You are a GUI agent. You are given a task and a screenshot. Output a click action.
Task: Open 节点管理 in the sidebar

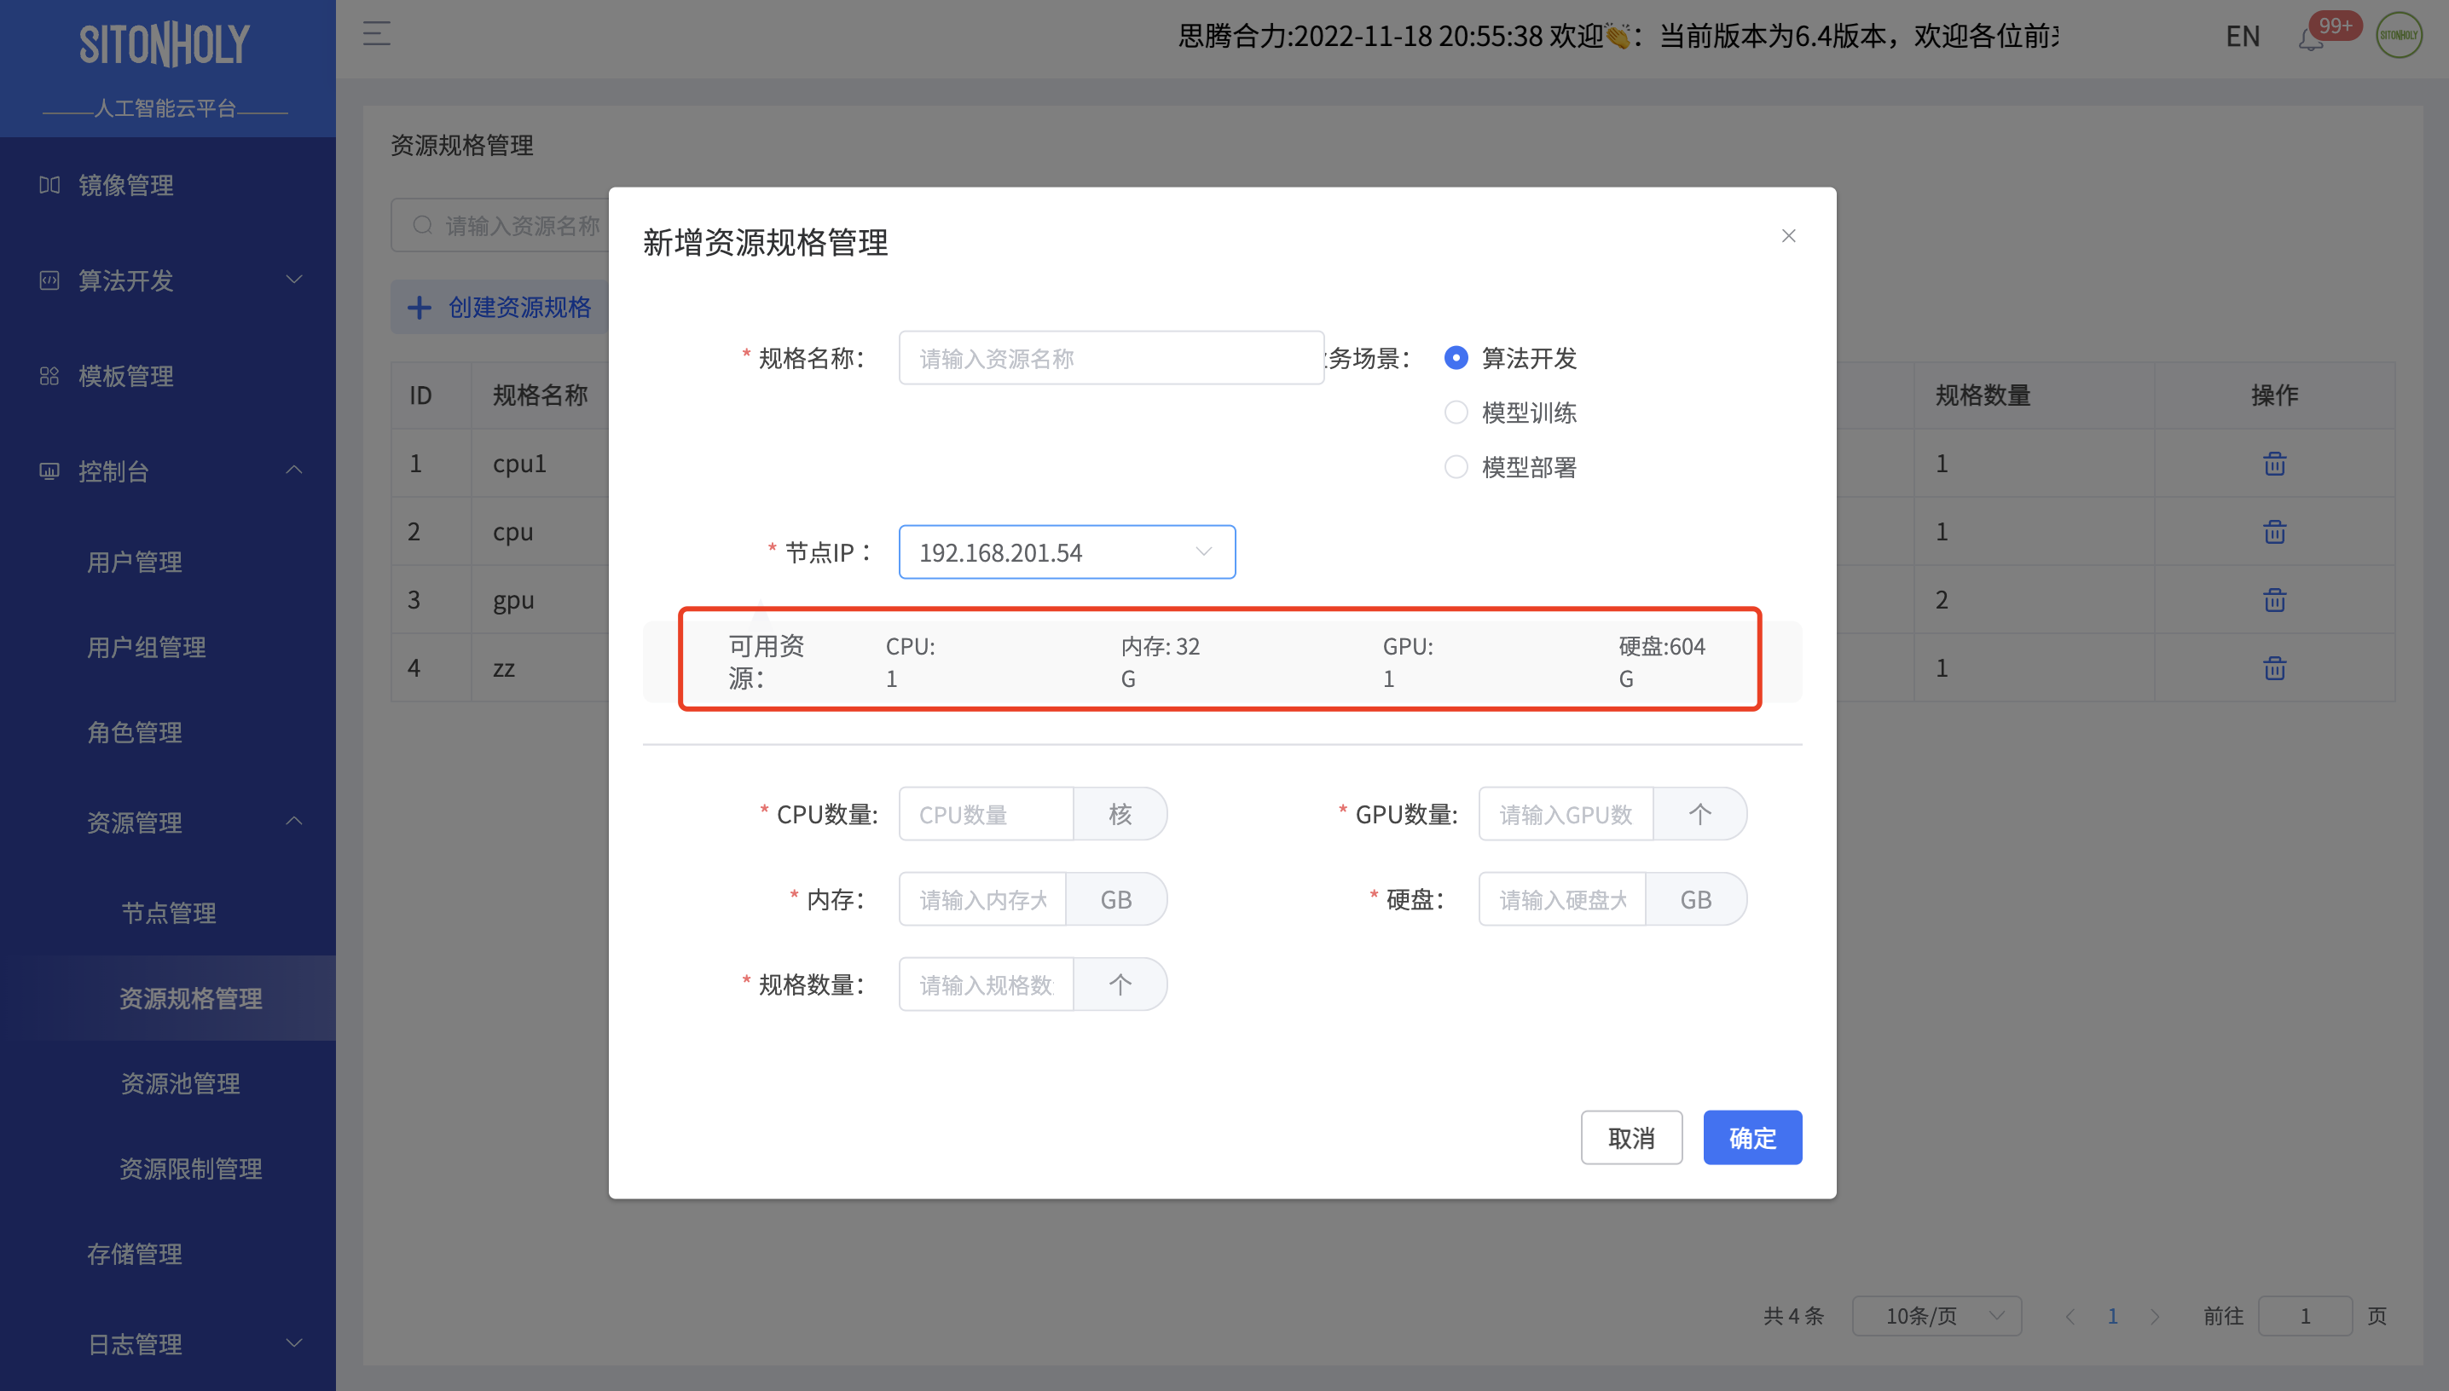click(168, 912)
